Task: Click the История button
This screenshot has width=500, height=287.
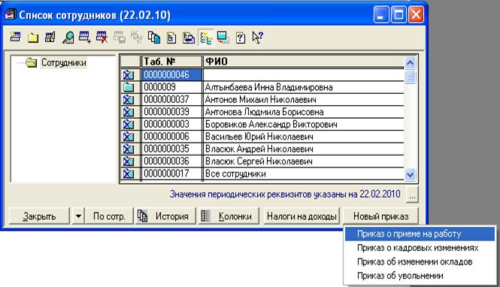Action: (x=165, y=216)
